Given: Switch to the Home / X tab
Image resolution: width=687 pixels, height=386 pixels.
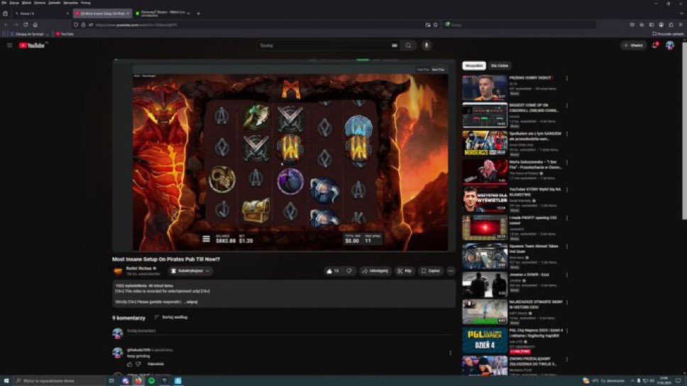Looking at the screenshot, I should tap(41, 13).
